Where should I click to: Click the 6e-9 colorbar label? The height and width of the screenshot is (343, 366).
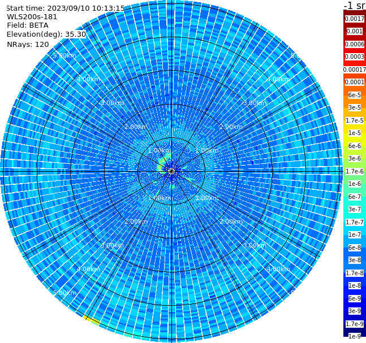click(x=355, y=298)
